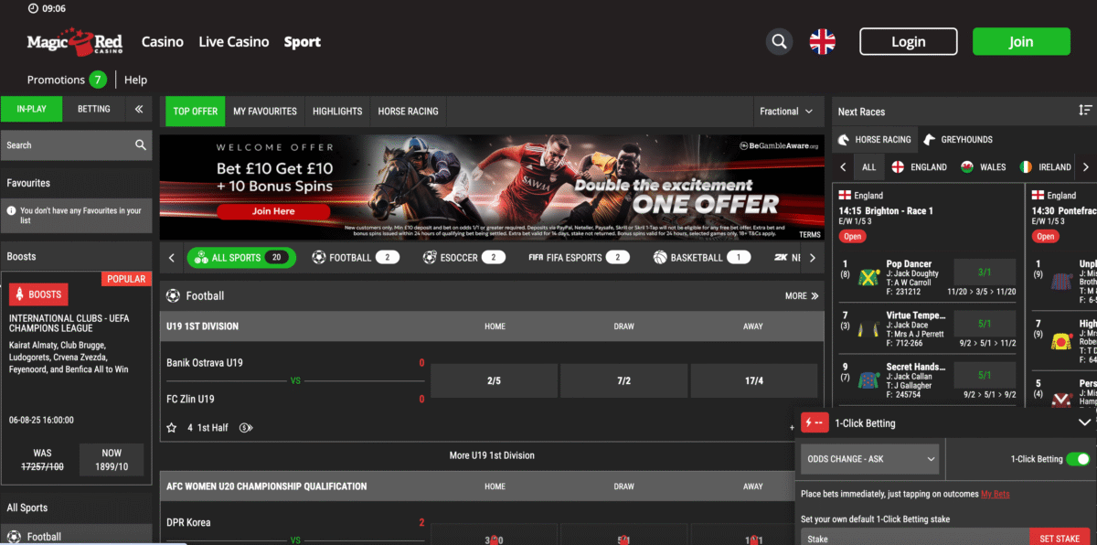Open the MY FAVOURITES tab
The height and width of the screenshot is (545, 1097).
265,112
